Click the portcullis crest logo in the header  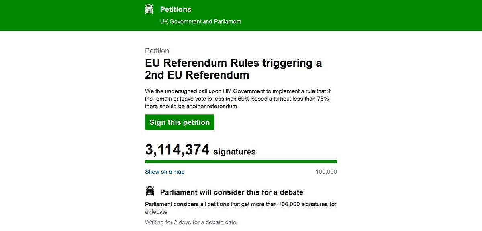click(x=149, y=9)
